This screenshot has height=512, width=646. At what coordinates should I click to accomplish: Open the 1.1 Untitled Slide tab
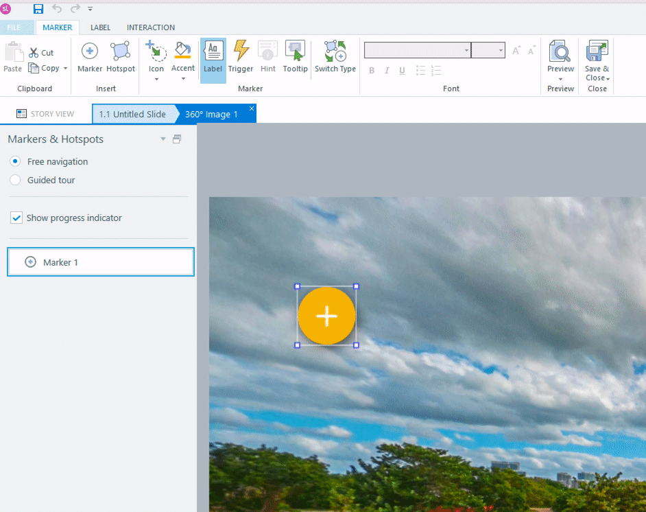click(x=132, y=114)
